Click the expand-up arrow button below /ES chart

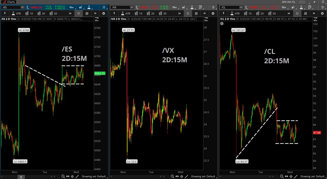coord(21,177)
